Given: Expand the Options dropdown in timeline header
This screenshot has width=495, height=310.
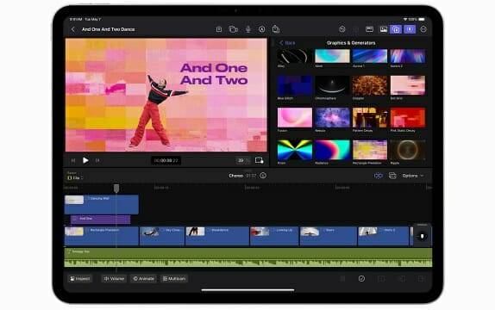Looking at the screenshot, I should [x=413, y=176].
